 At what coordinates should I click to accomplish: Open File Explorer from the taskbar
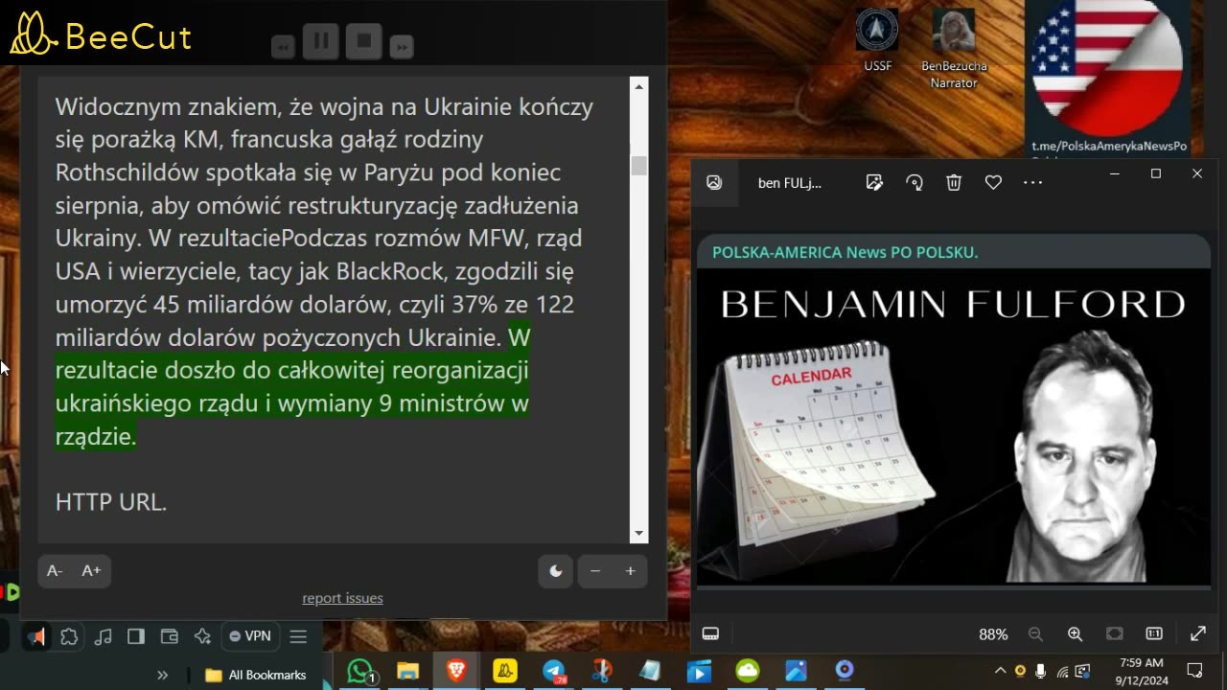pyautogui.click(x=408, y=671)
